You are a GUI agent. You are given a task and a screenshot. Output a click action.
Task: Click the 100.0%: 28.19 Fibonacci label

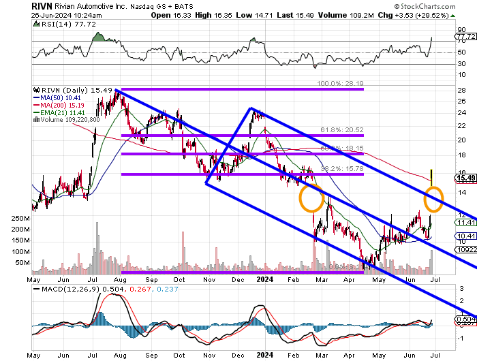pos(340,83)
